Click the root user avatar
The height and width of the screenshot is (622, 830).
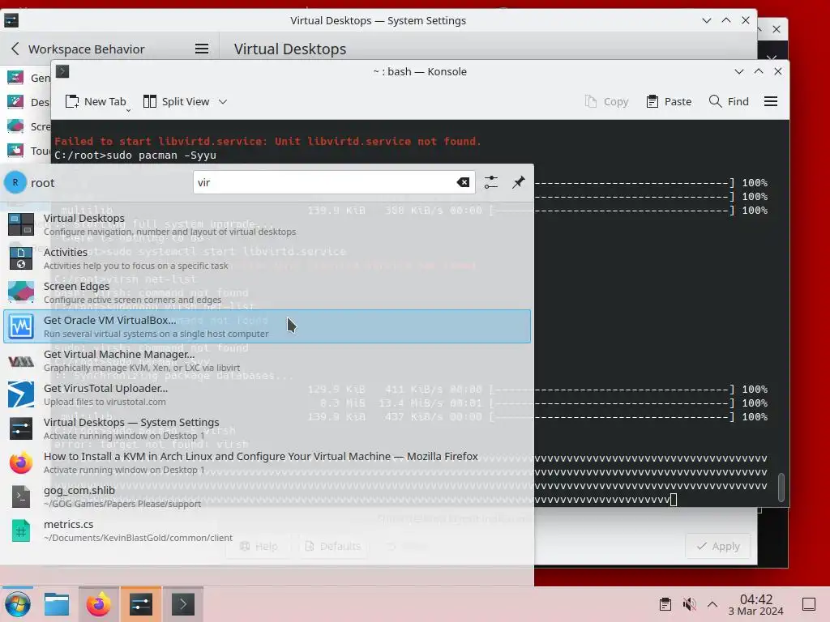point(15,182)
